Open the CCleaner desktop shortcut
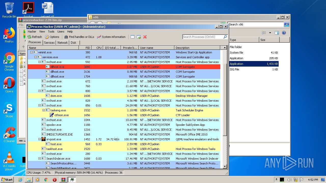326x183 pixels. 9,135
